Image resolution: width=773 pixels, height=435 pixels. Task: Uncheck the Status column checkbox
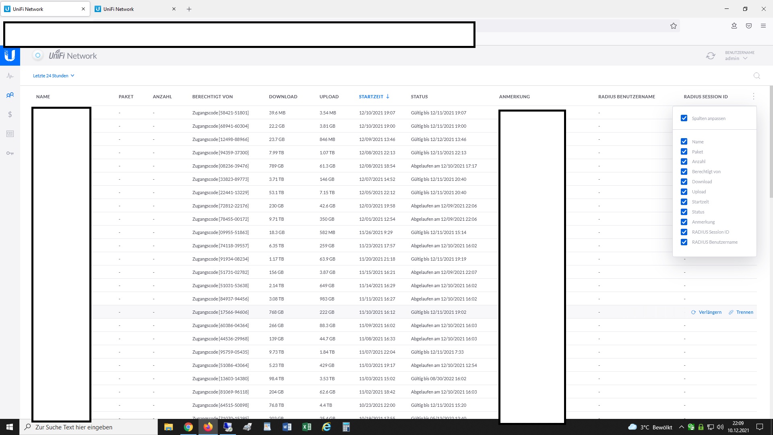(x=684, y=212)
